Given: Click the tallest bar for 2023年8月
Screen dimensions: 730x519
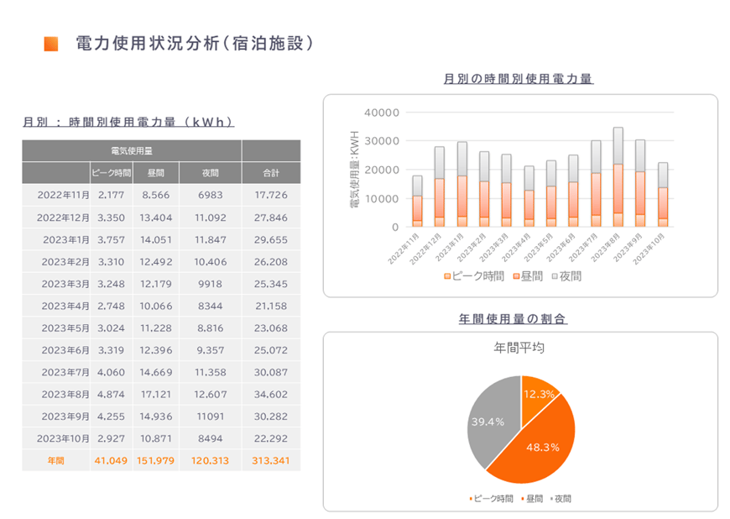Looking at the screenshot, I should pos(618,176).
